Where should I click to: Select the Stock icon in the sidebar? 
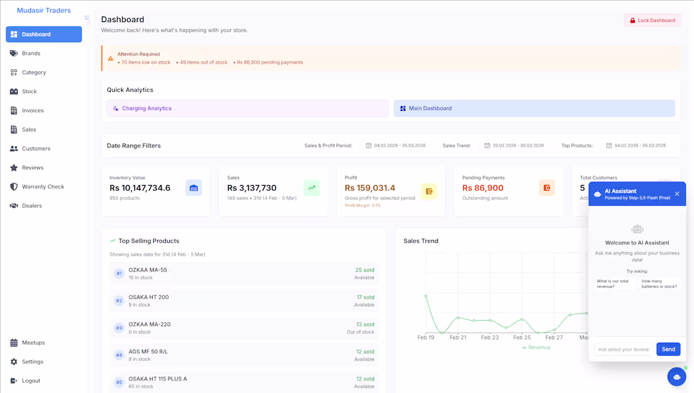(15, 91)
